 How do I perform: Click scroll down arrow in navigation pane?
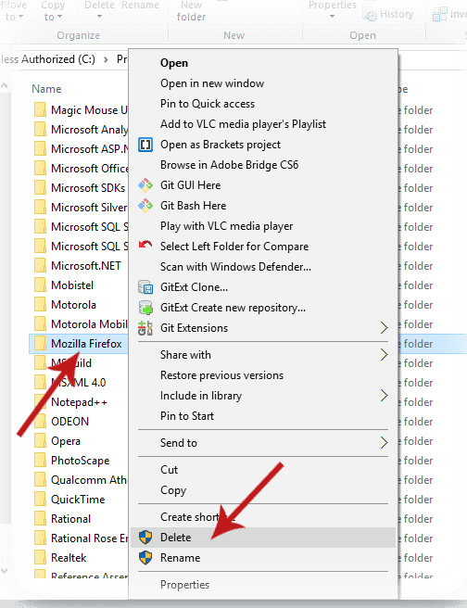pyautogui.click(x=5, y=571)
